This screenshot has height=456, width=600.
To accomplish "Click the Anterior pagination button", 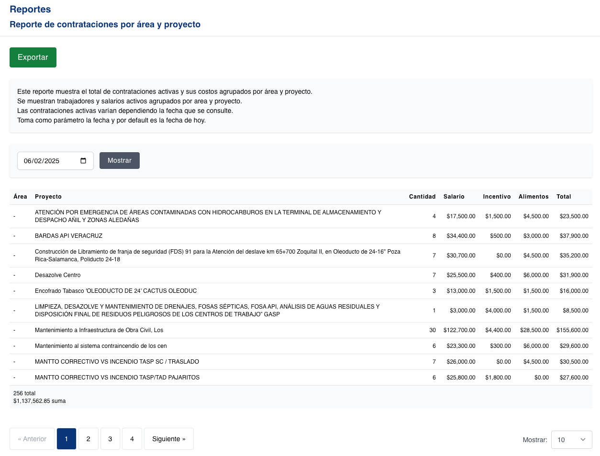I will pyautogui.click(x=32, y=439).
